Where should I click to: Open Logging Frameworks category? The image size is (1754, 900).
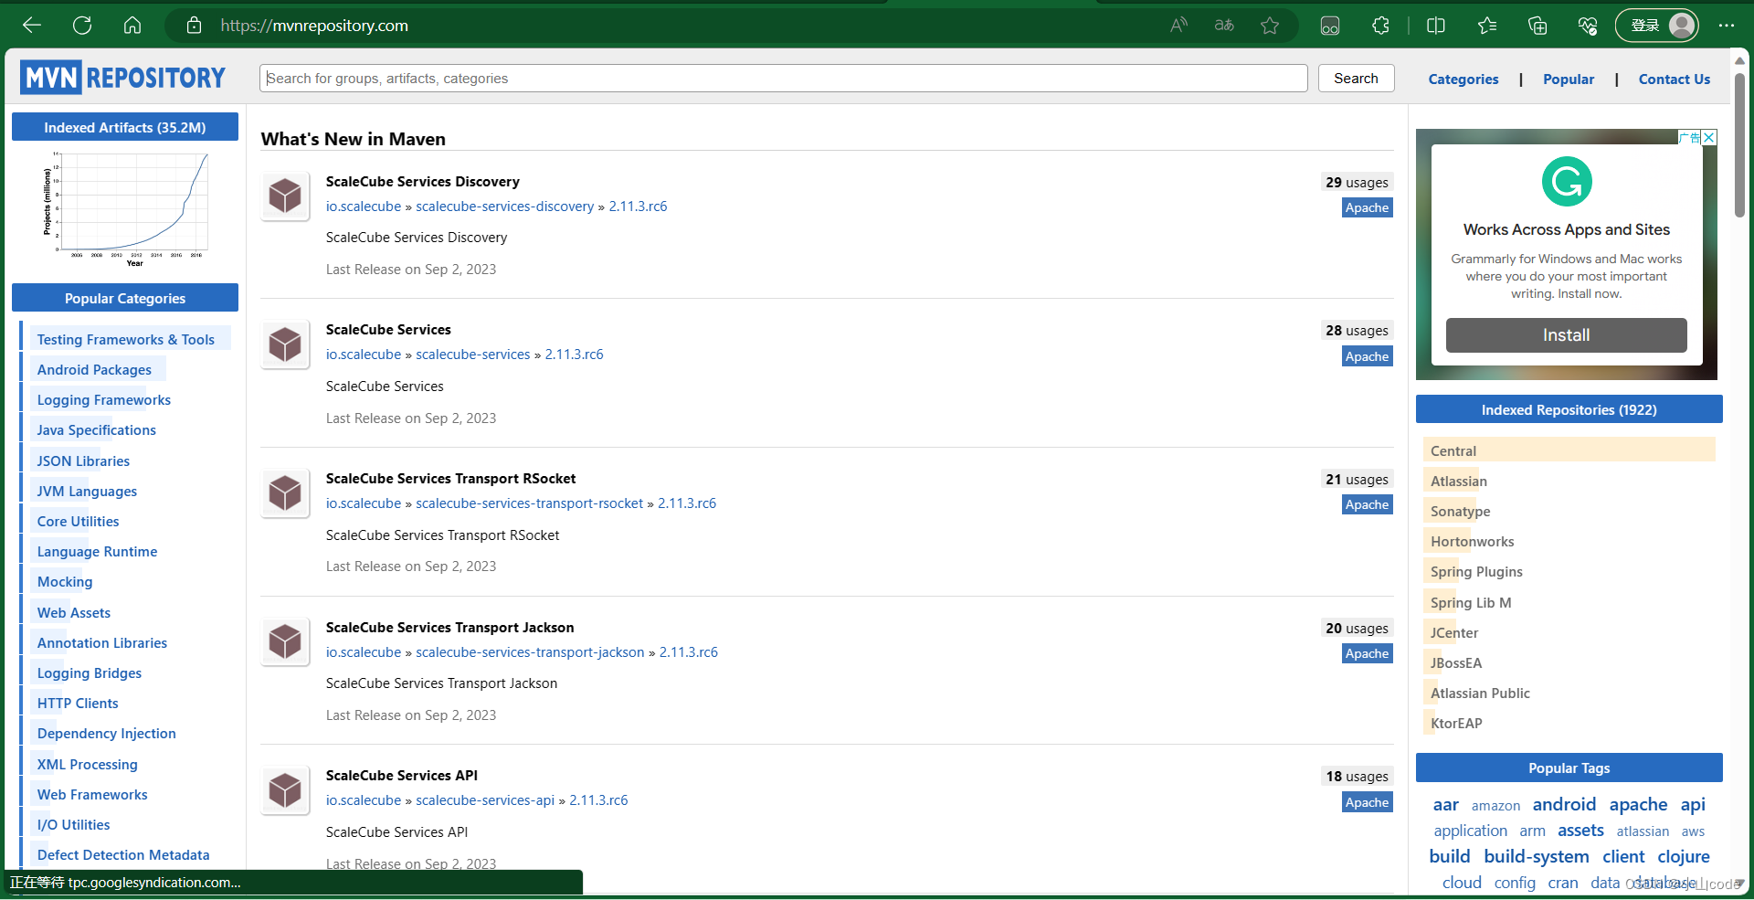coord(103,399)
